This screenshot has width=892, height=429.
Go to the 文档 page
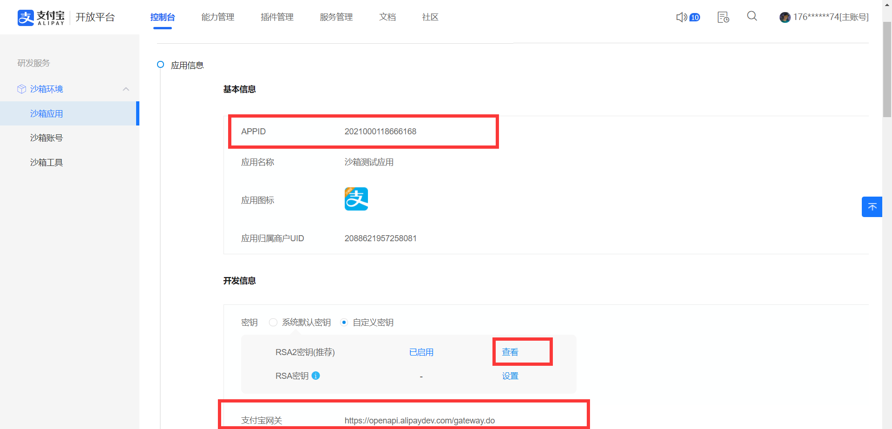click(x=387, y=17)
